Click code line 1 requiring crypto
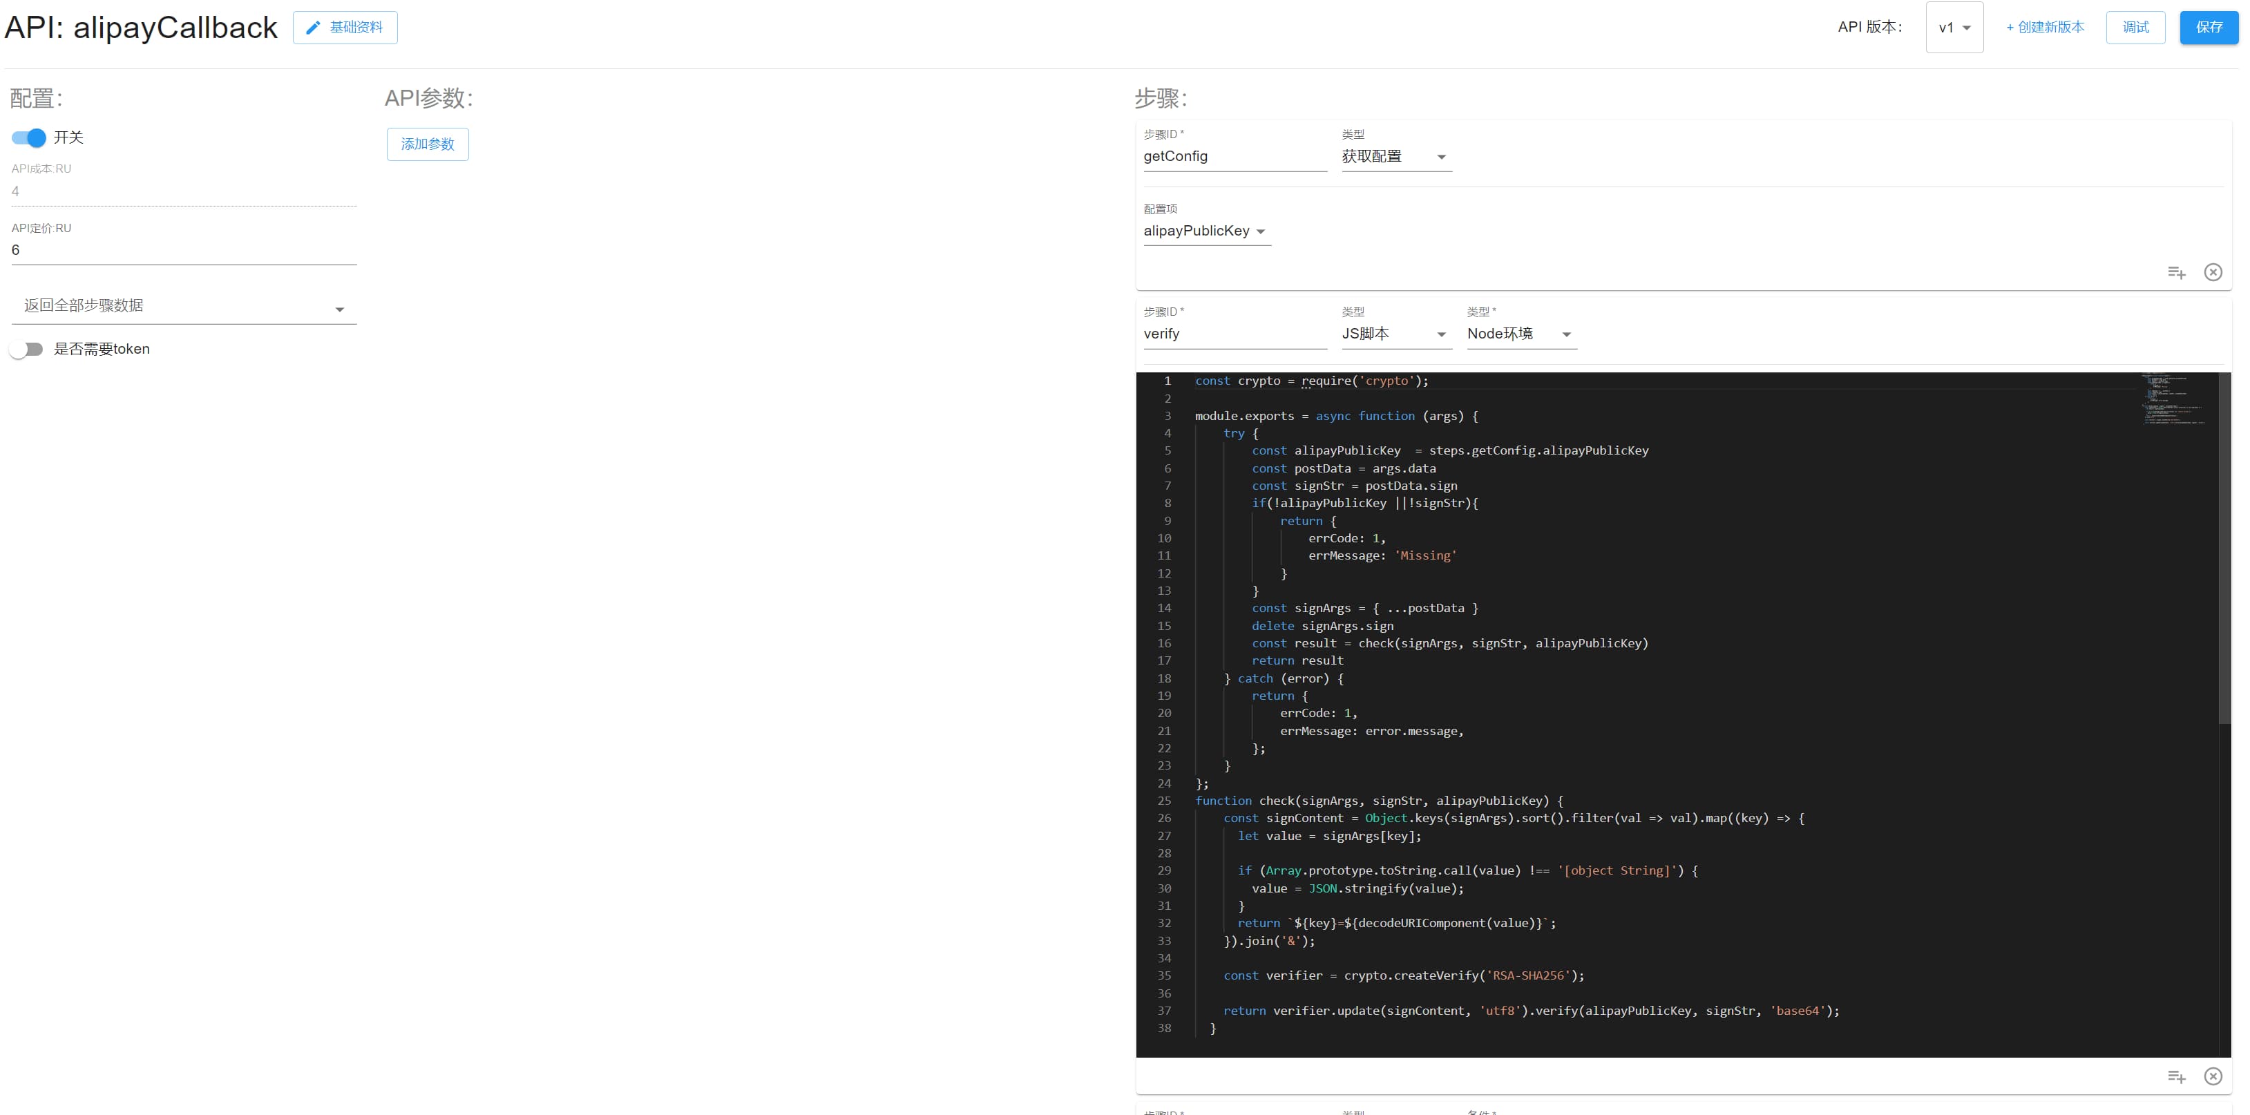 (x=1312, y=381)
